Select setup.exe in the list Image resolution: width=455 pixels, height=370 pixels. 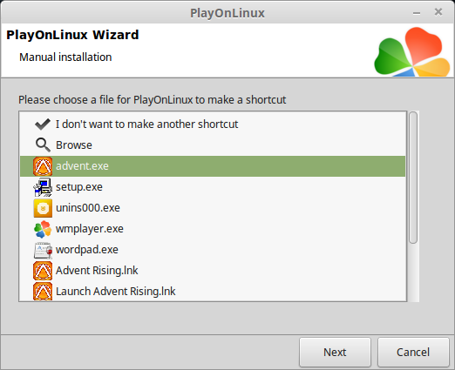79,187
